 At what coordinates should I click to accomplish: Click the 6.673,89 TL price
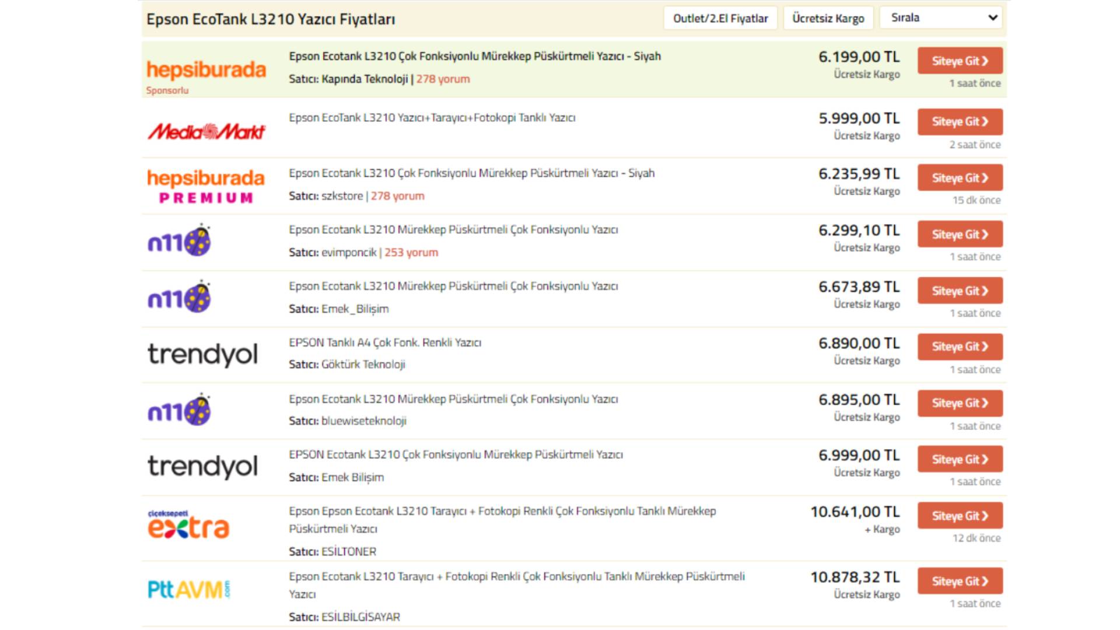(859, 287)
